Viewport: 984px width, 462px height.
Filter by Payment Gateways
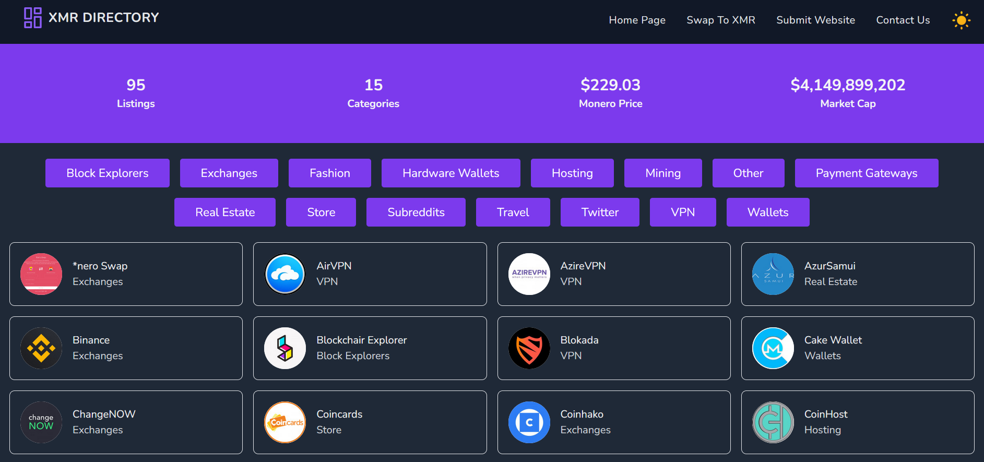pyautogui.click(x=867, y=173)
